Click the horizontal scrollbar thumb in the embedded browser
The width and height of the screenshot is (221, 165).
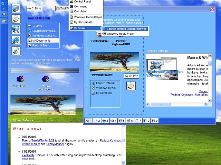coord(161,104)
